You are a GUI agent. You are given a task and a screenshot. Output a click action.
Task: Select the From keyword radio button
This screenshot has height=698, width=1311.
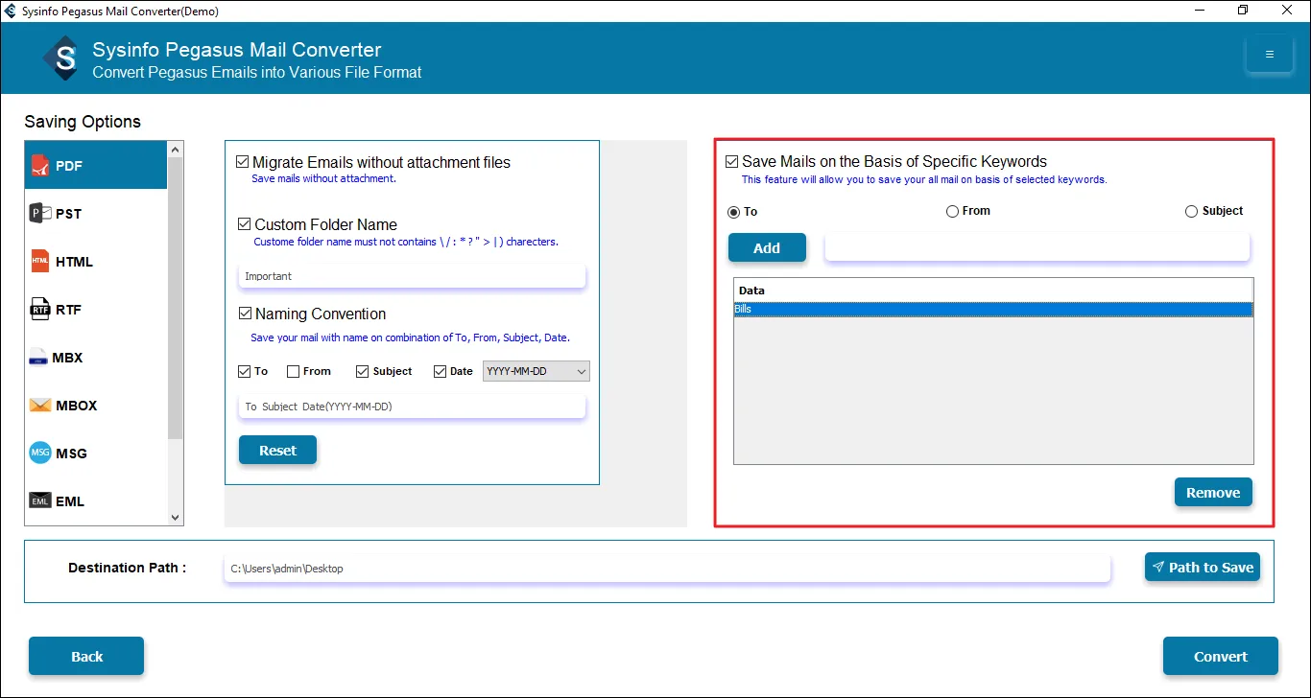(952, 211)
